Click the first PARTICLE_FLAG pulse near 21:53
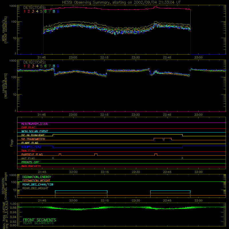The height and width of the screenshot is (229, 229). 60,155
